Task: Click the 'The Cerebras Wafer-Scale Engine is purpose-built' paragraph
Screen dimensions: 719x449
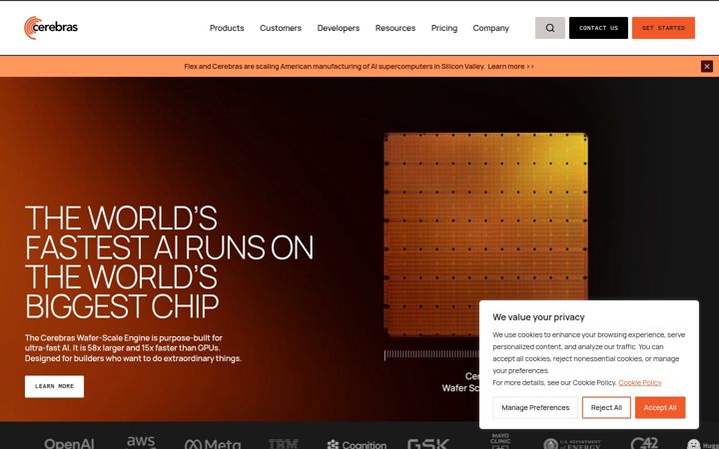Action: pyautogui.click(x=133, y=348)
